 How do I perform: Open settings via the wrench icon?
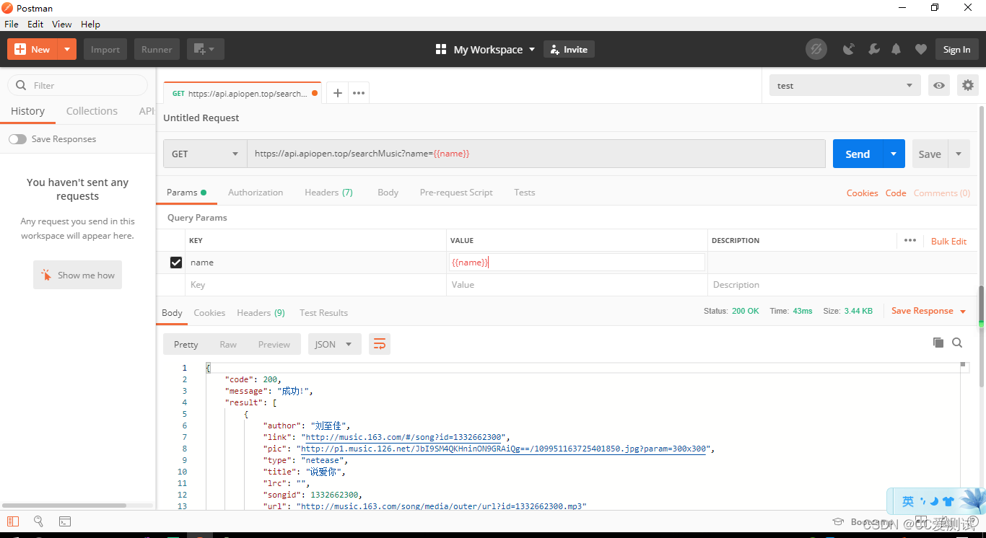click(x=873, y=49)
